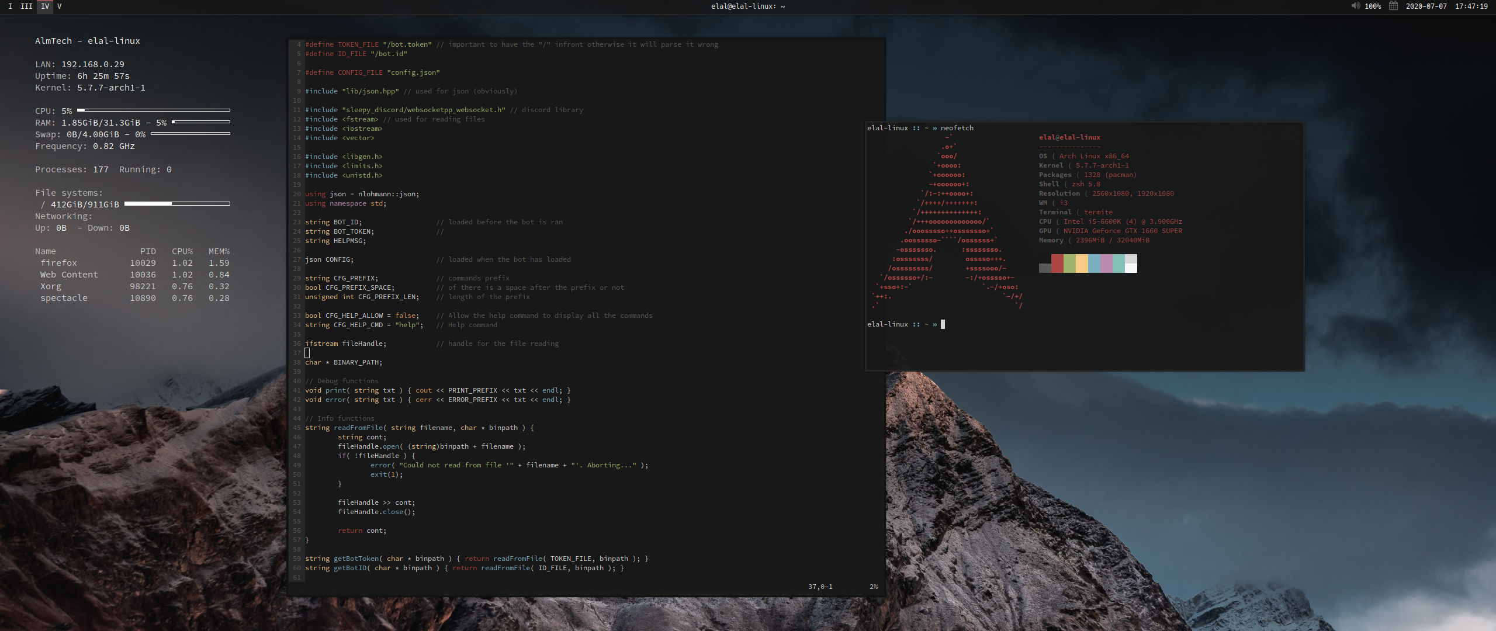Click the red color block in neofetch
Screen dimensions: 1496x631
[x=1057, y=264]
